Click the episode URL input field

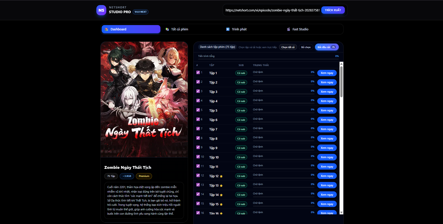coord(272,10)
